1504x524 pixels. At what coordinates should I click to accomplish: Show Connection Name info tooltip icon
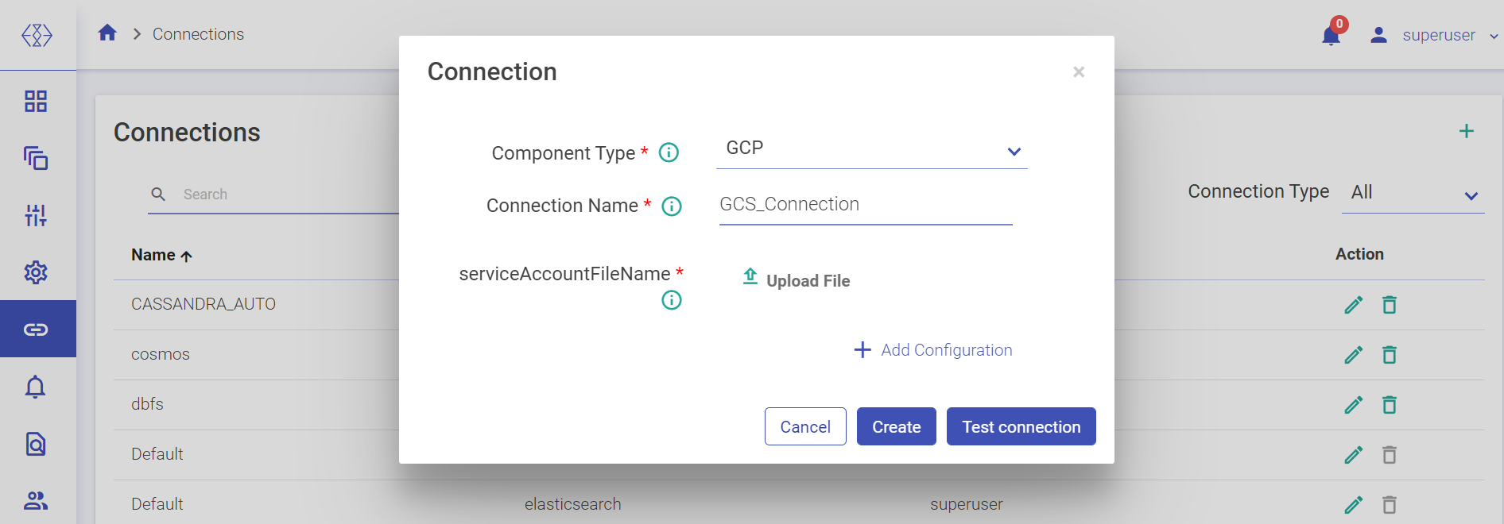[x=672, y=206]
